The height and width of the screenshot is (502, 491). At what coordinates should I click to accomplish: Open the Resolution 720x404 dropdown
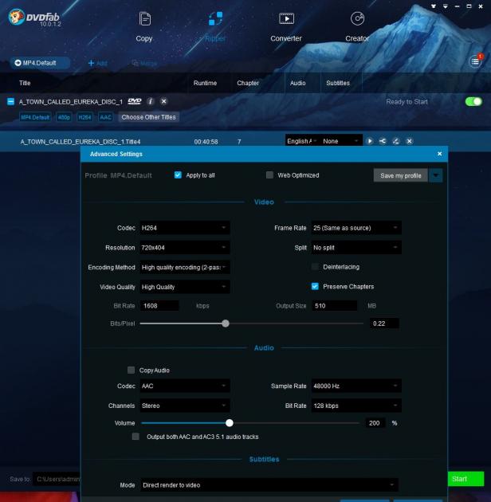(185, 248)
